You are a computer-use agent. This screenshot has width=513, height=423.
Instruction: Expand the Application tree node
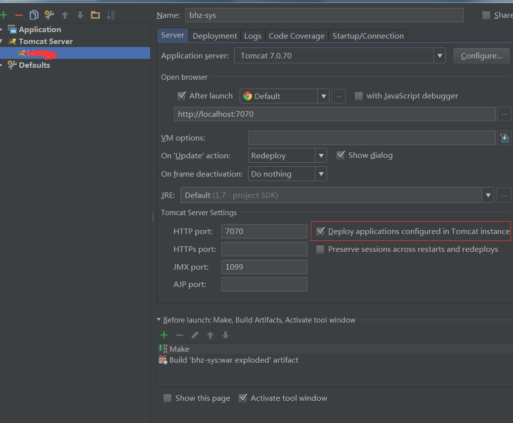[x=1, y=30]
